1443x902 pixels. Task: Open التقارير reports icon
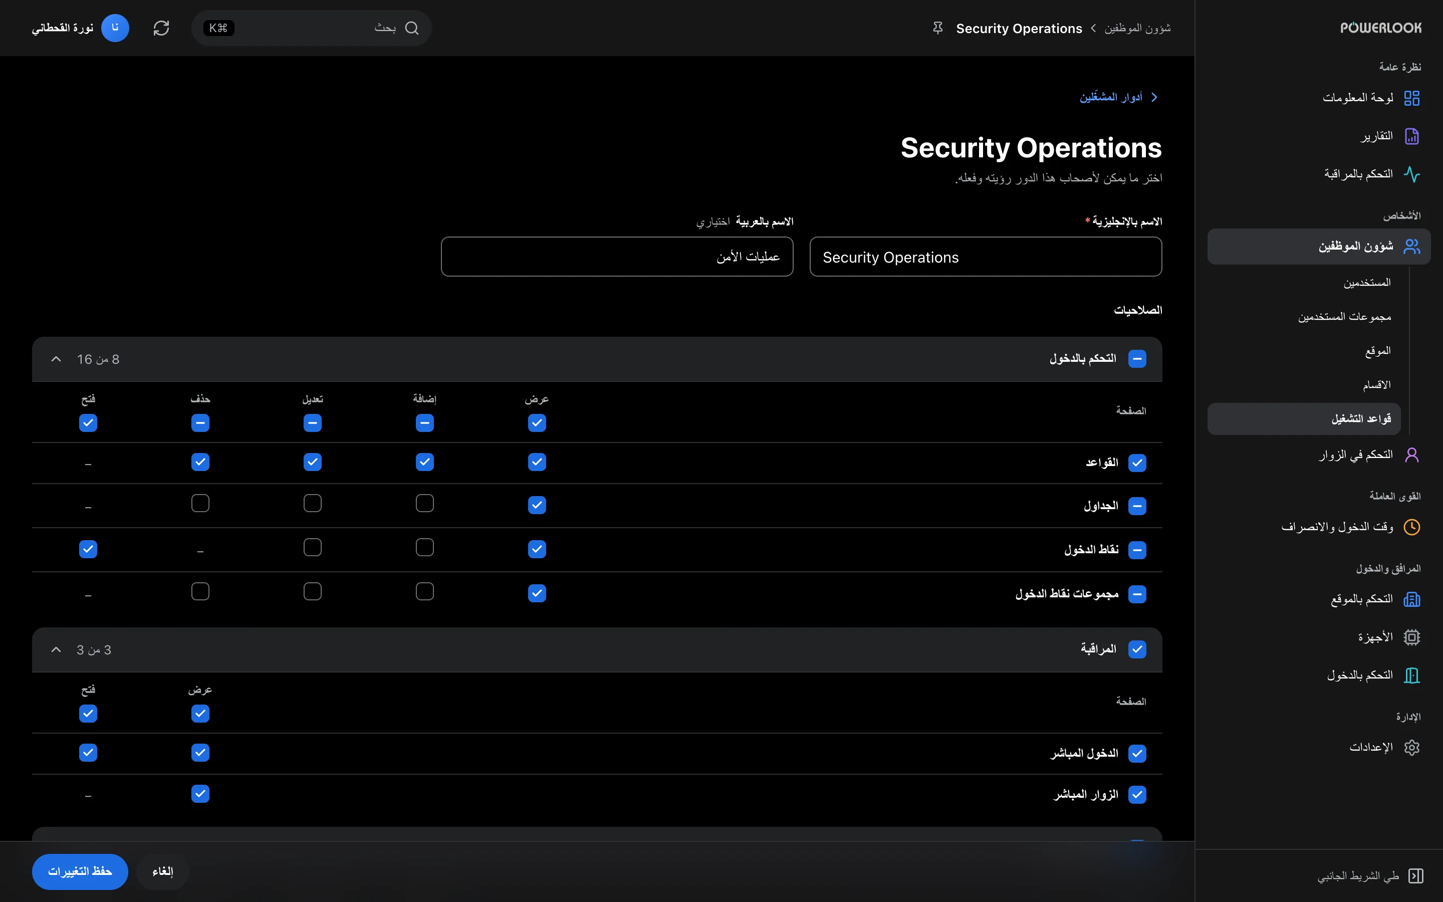pos(1411,136)
